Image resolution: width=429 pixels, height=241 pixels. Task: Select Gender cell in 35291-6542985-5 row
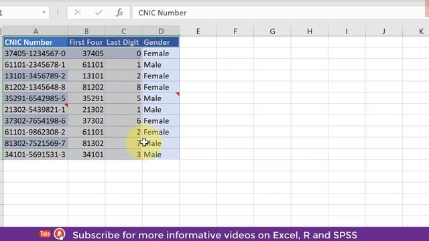coord(161,98)
